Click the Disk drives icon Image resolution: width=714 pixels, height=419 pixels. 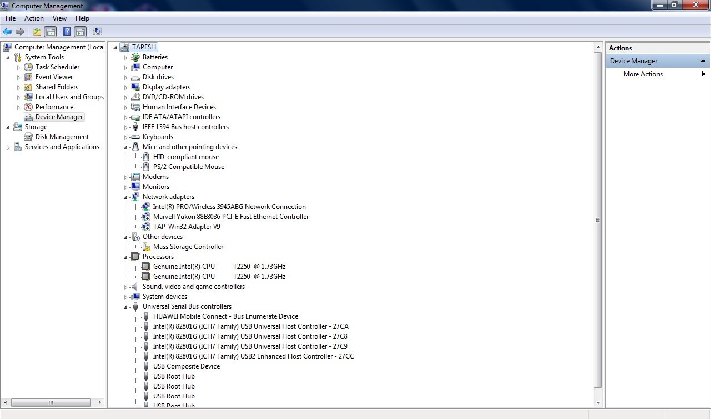pyautogui.click(x=135, y=77)
